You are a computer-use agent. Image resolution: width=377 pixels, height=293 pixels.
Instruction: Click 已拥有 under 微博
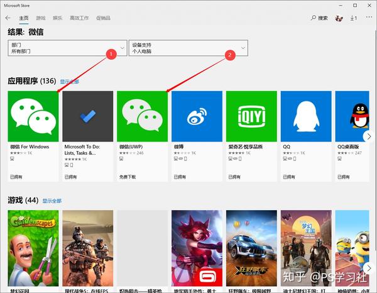click(x=180, y=177)
